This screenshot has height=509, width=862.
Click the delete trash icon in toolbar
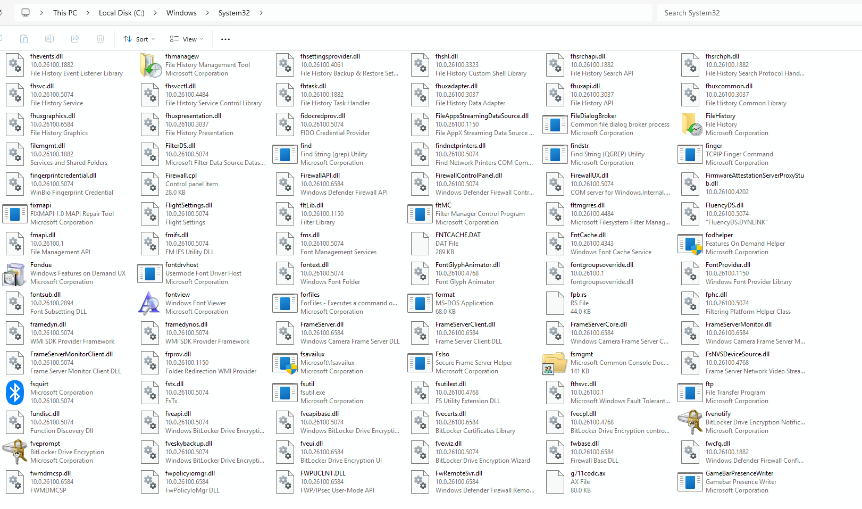click(101, 39)
